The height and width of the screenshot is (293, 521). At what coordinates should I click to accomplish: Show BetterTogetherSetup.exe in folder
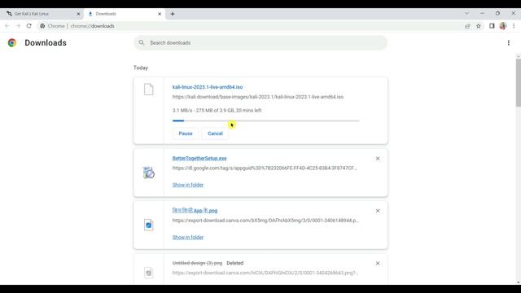pyautogui.click(x=188, y=185)
